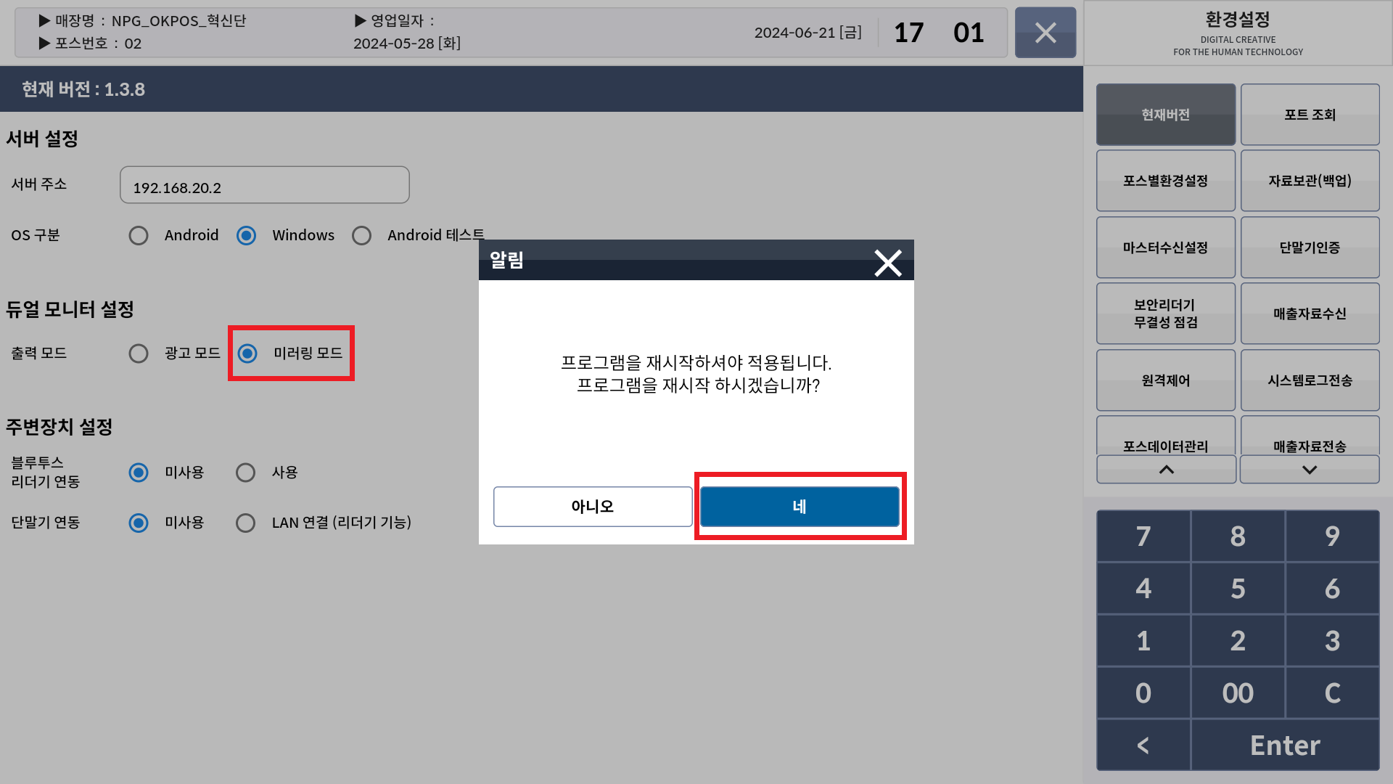Click the up chevron in settings menu
The height and width of the screenshot is (784, 1393).
point(1166,470)
